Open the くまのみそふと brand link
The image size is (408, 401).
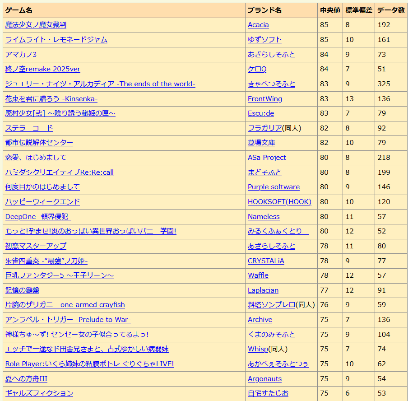pos(271,335)
